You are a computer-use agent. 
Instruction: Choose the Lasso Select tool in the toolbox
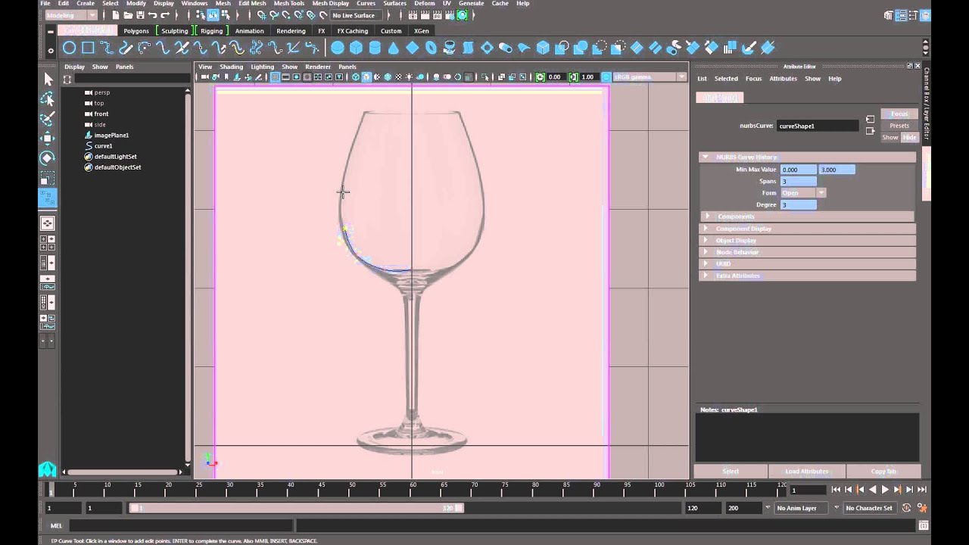click(x=48, y=99)
